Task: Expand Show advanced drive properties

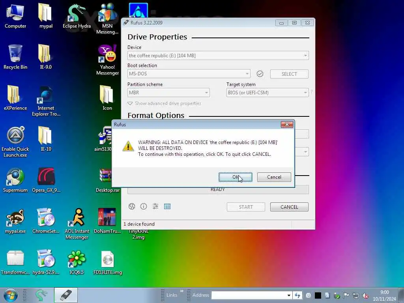Action: (165, 103)
